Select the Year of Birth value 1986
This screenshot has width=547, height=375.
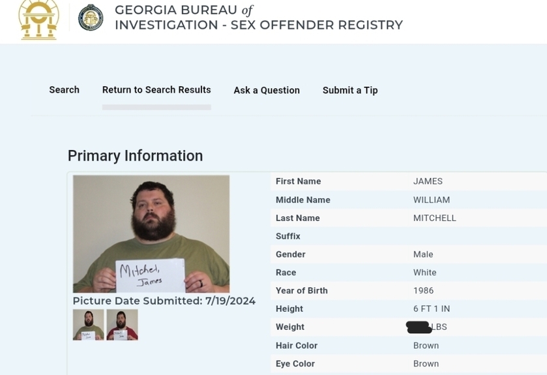423,291
